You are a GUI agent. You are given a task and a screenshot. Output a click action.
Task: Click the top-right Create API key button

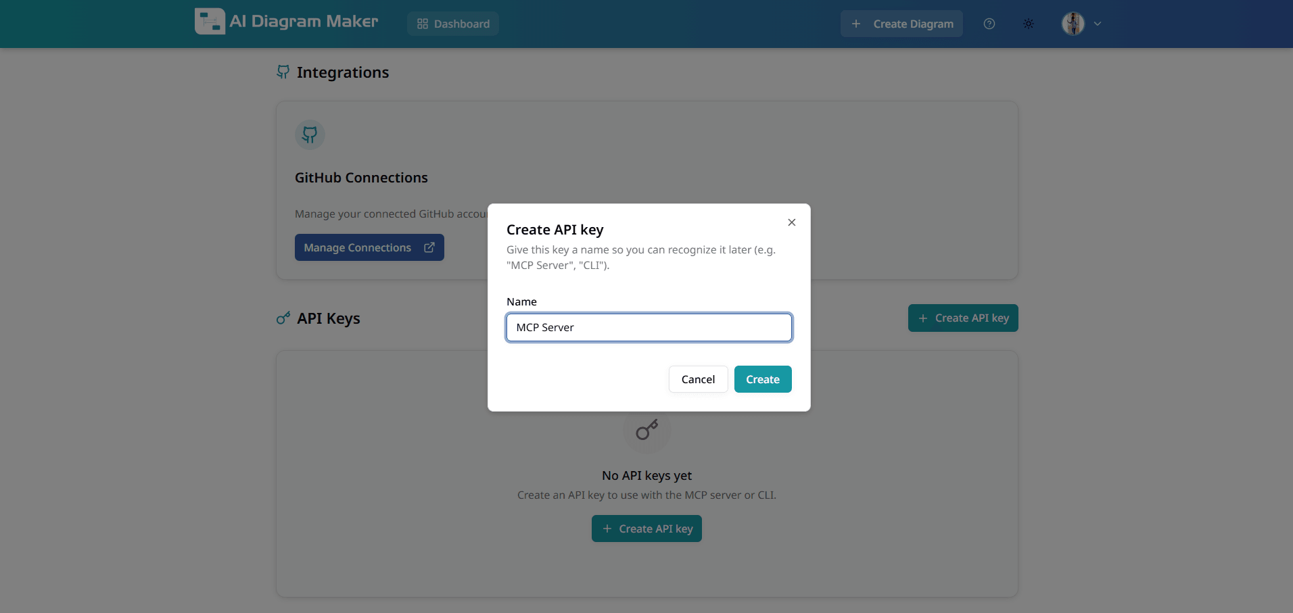[x=963, y=318]
